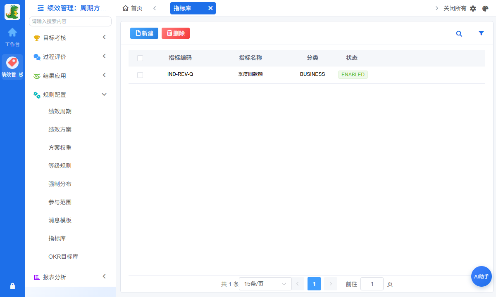Image resolution: width=496 pixels, height=297 pixels.
Task: Click the 新建 button
Action: [144, 33]
